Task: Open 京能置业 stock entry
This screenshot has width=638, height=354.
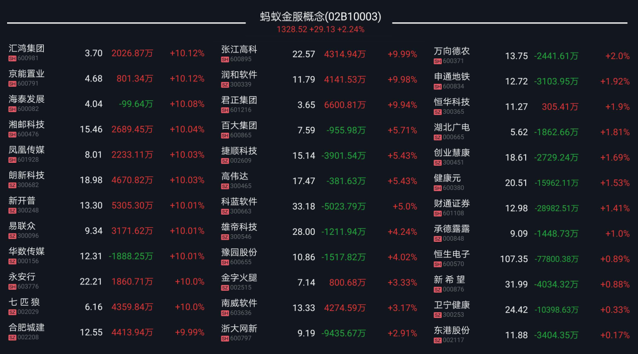Action: click(x=106, y=78)
